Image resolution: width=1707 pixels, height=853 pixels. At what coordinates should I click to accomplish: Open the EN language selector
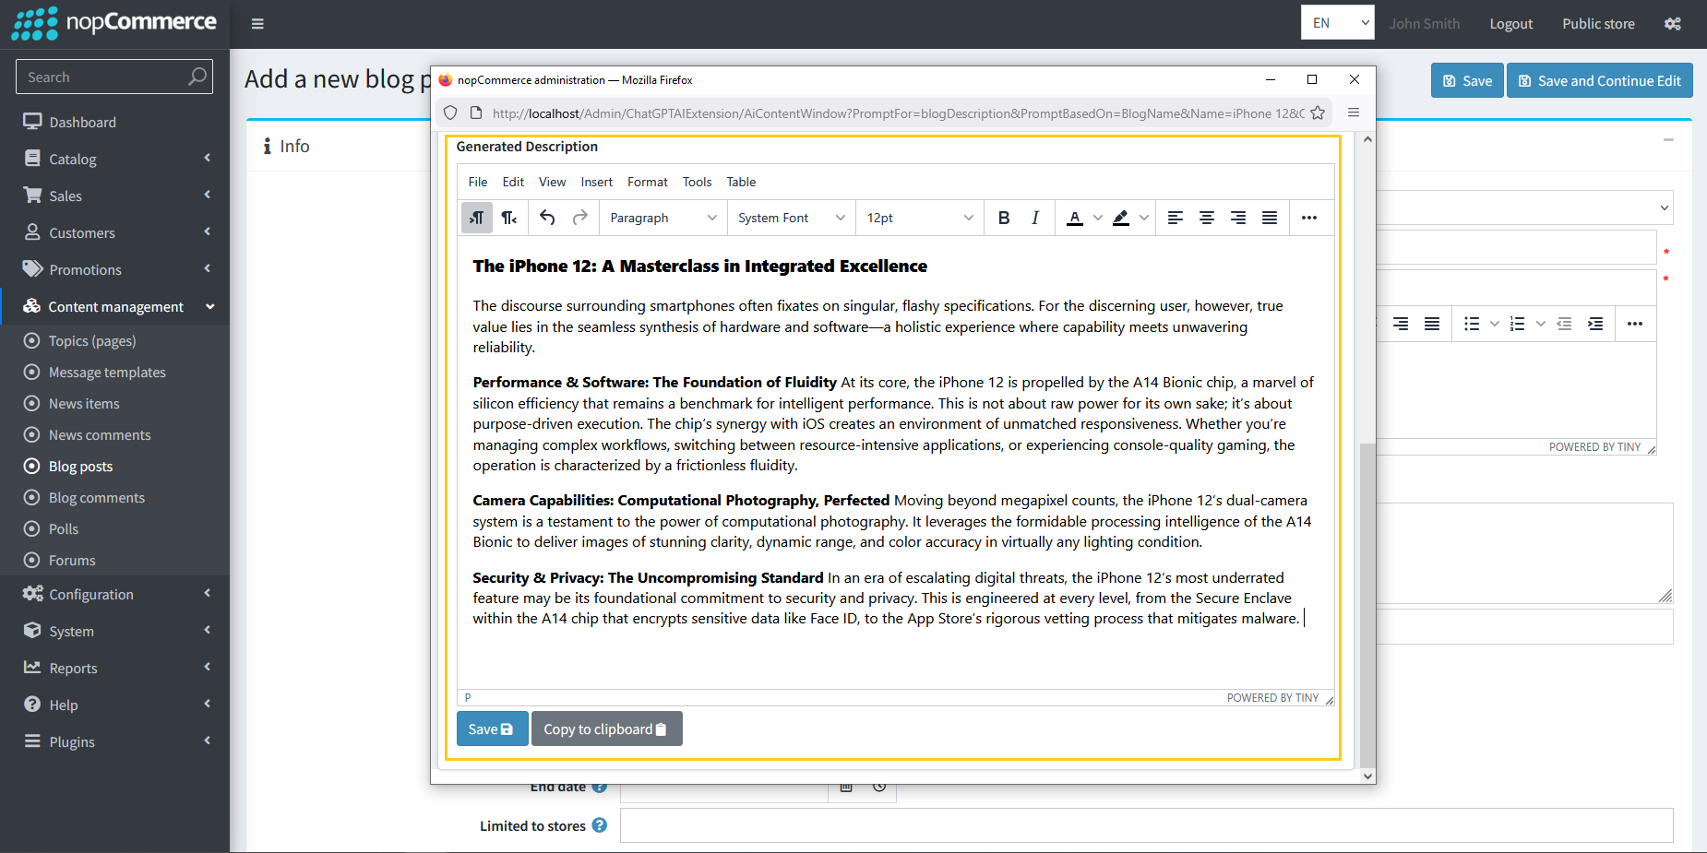click(1337, 21)
